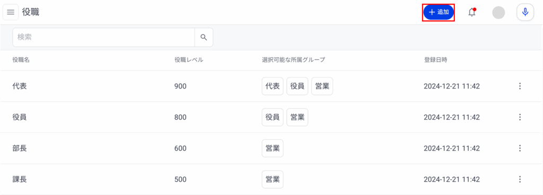
Task: Click the magnifier search button
Action: pyautogui.click(x=204, y=37)
